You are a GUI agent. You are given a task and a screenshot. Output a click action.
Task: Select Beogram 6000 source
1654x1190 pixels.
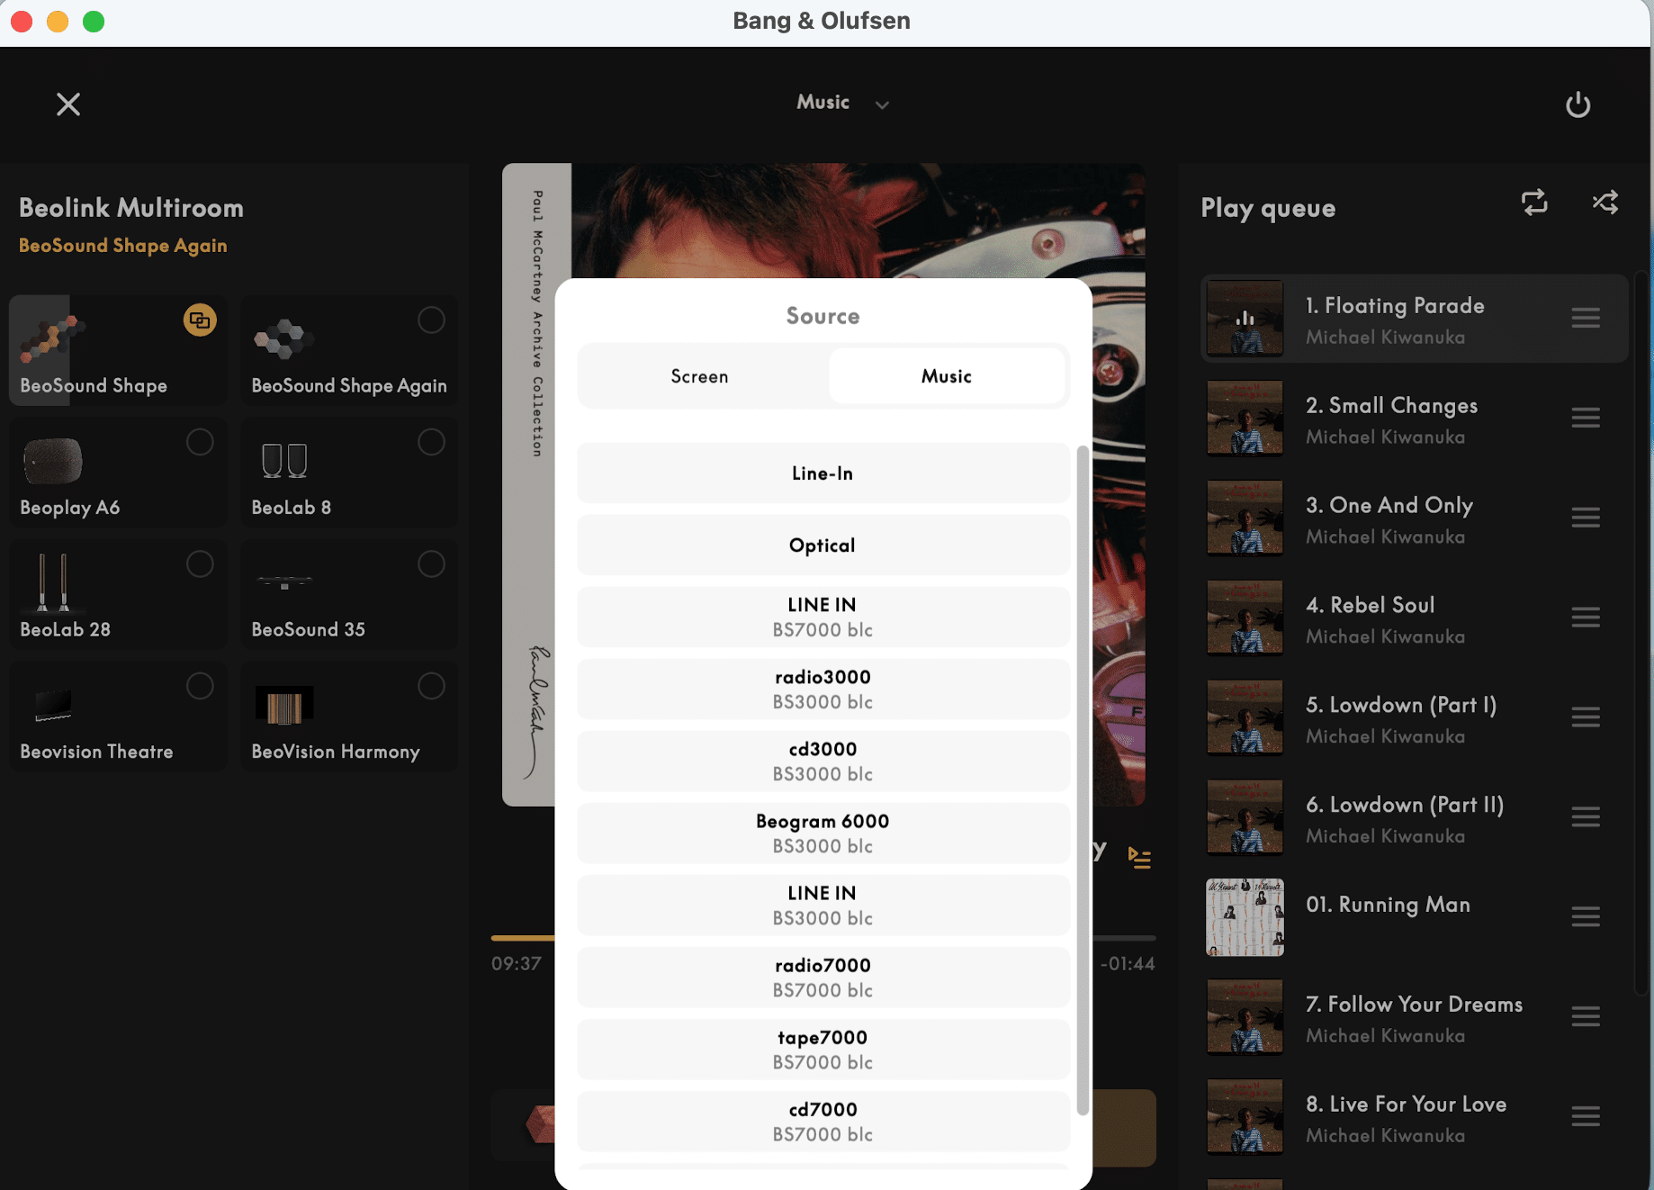pyautogui.click(x=823, y=833)
